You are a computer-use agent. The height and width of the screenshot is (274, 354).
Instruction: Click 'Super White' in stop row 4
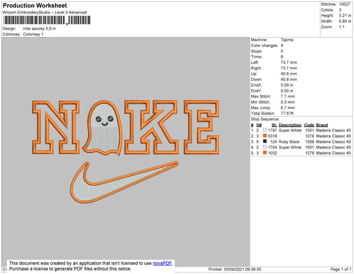coord(290,147)
